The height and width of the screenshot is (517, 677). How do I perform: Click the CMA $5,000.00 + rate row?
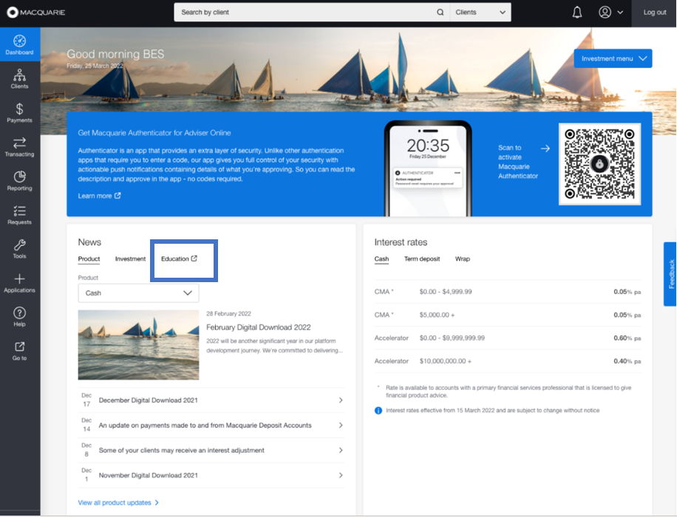507,315
